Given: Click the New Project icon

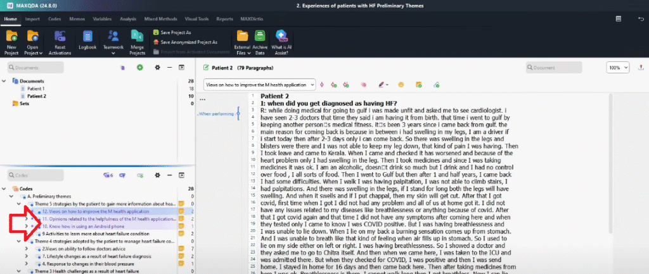Looking at the screenshot, I should pos(11,36).
